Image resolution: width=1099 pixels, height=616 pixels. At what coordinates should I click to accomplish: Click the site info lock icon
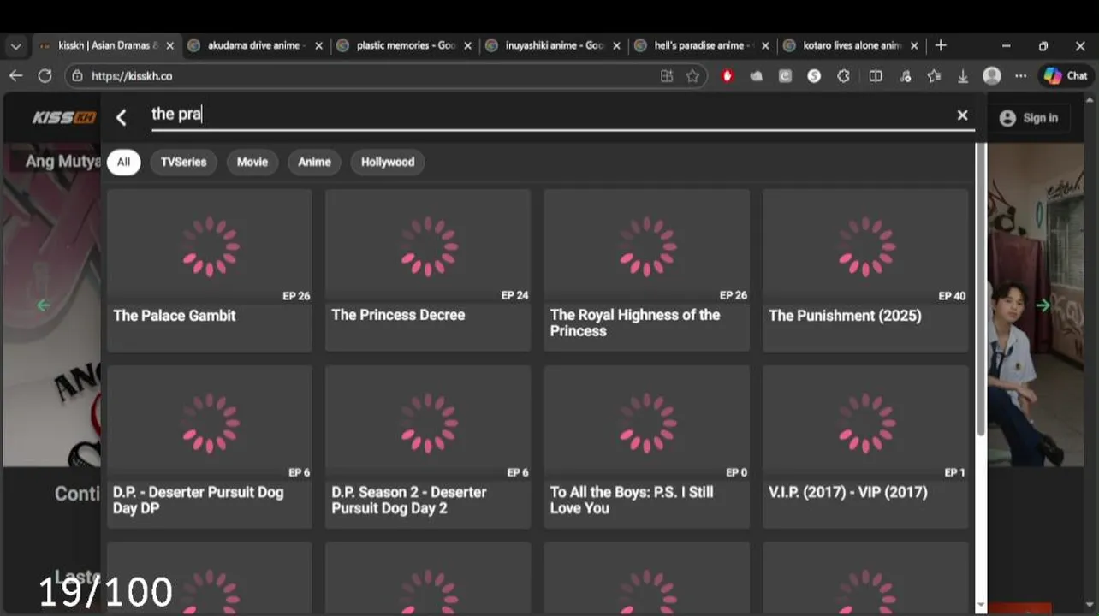coord(77,76)
